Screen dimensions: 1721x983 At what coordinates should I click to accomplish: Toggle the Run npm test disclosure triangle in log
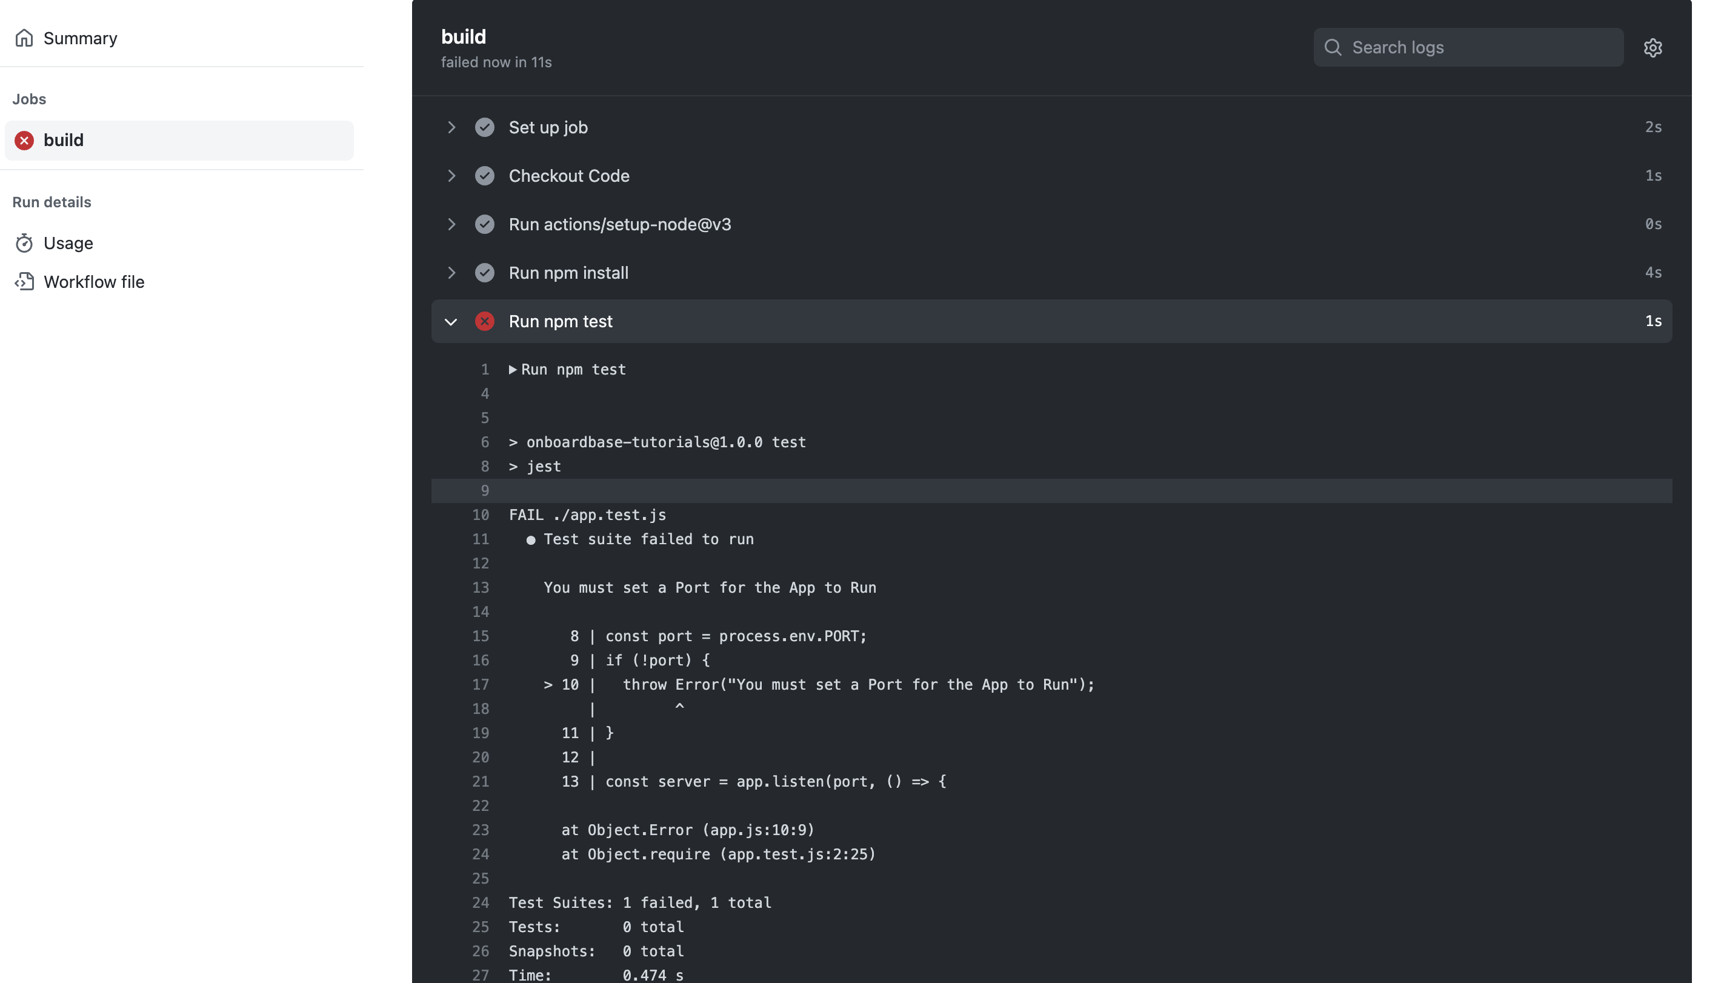coord(513,369)
